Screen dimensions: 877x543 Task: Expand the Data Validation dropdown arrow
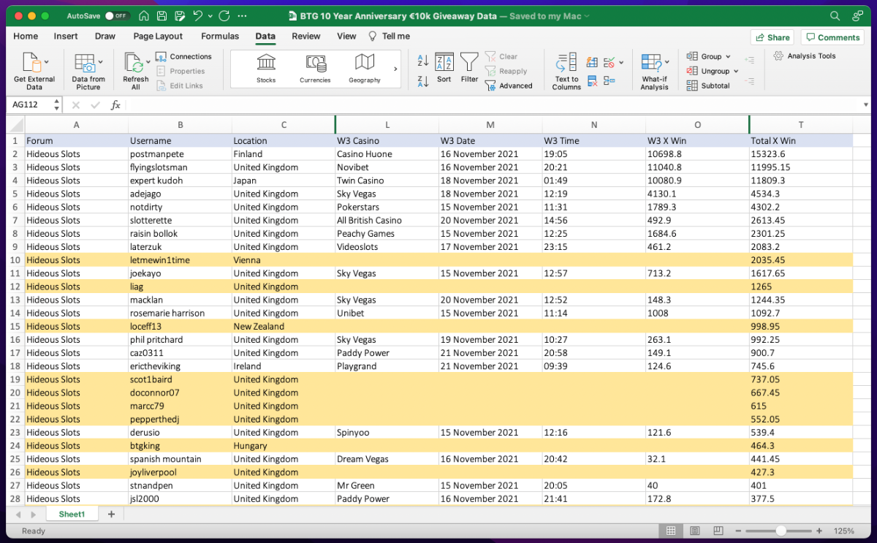click(x=620, y=63)
